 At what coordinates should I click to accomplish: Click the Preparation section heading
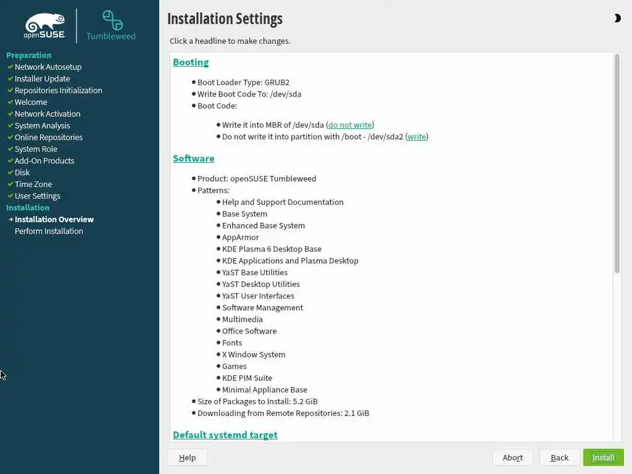tap(28, 55)
